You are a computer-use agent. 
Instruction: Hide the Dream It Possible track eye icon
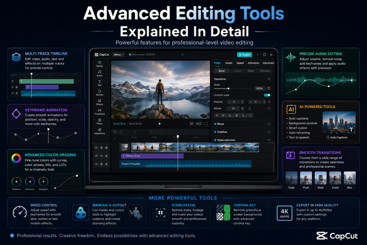[x=96, y=164]
